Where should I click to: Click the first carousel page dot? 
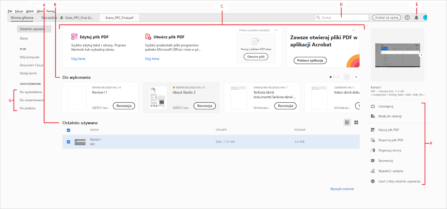(331, 77)
